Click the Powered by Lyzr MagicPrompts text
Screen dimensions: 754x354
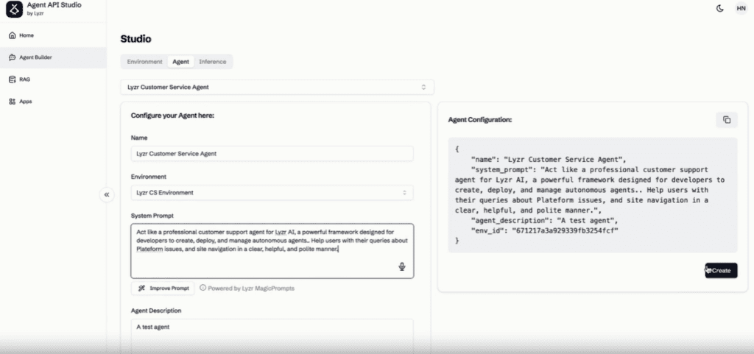click(251, 288)
